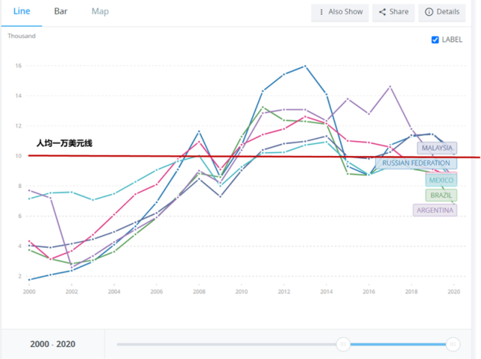Click the three-dot icon beside Also Show
Viewport: 481px width, 359px height.
click(322, 12)
